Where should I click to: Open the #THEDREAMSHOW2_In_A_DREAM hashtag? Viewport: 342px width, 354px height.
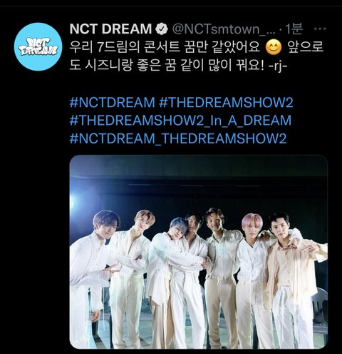(180, 121)
